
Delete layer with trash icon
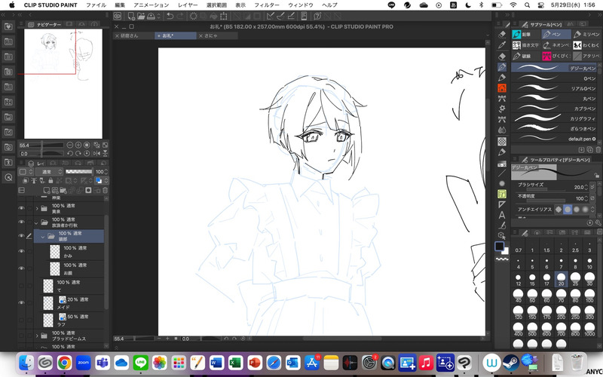point(105,190)
